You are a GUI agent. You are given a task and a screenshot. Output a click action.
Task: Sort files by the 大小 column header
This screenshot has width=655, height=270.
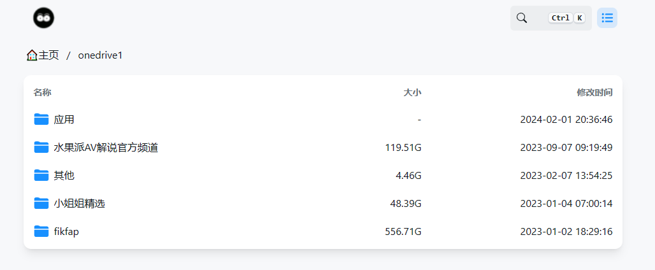pos(412,92)
